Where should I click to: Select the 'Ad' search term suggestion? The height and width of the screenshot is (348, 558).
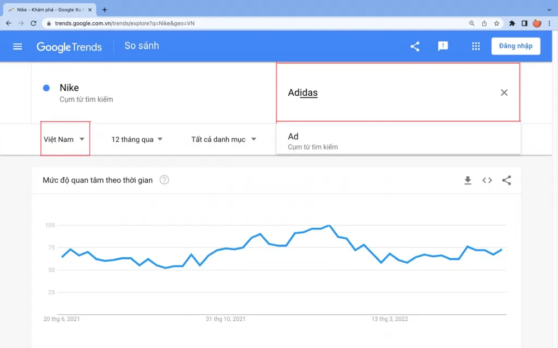point(398,141)
